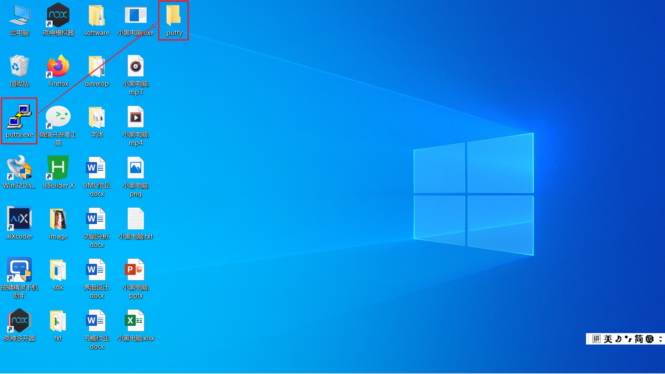Select the putty.exe desktop icon
Image resolution: width=665 pixels, height=374 pixels.
coord(19,118)
